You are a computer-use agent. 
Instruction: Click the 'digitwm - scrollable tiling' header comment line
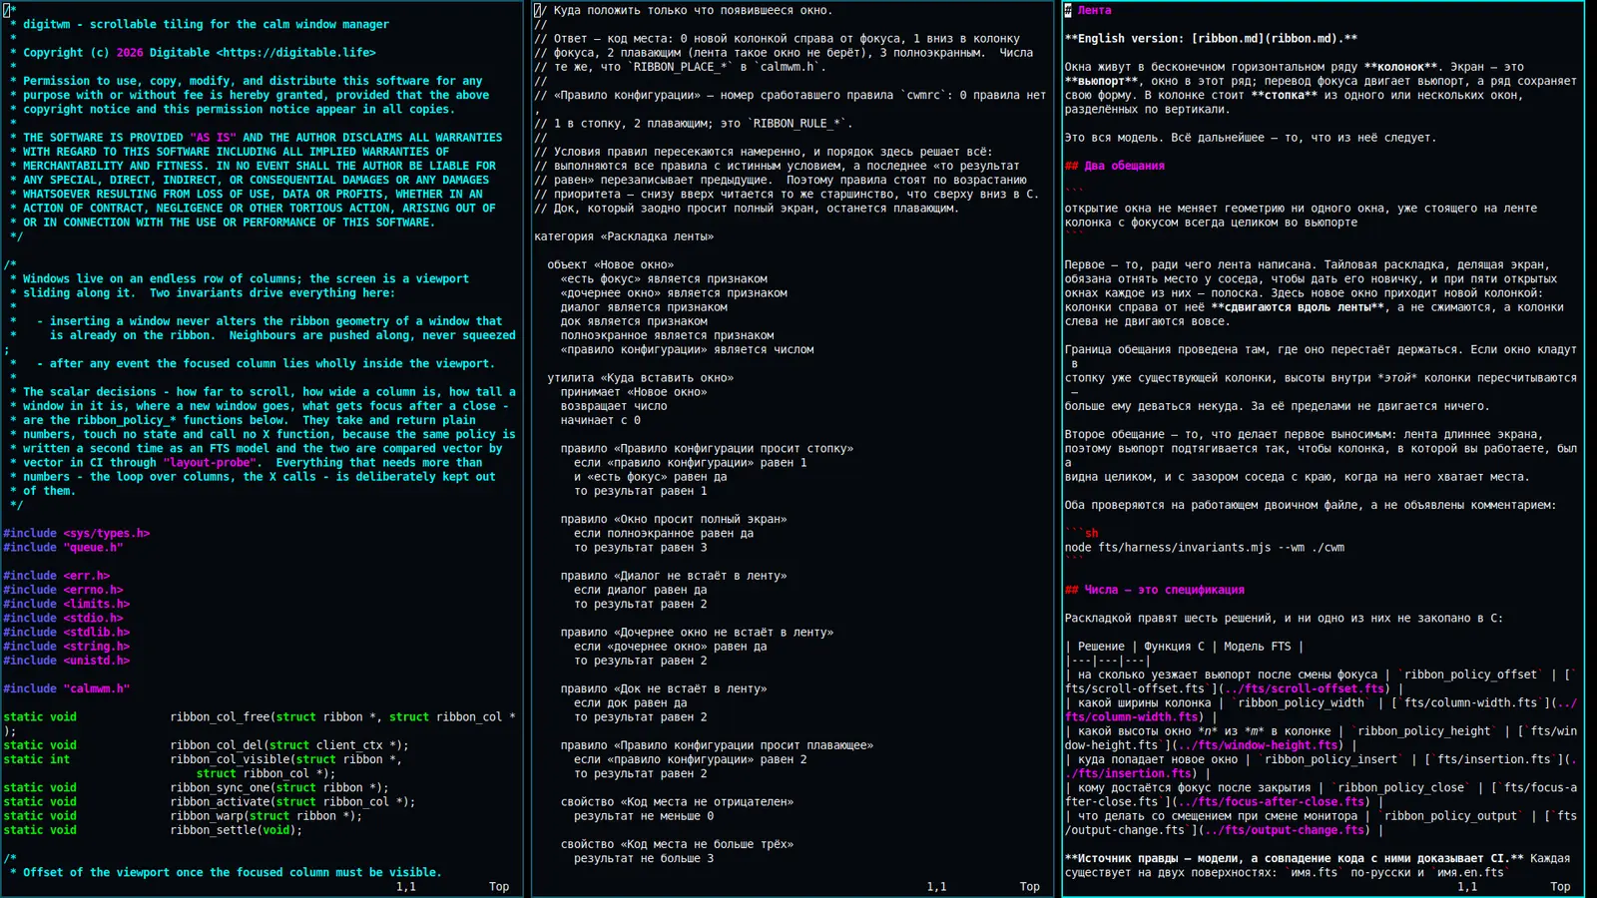[x=207, y=25]
